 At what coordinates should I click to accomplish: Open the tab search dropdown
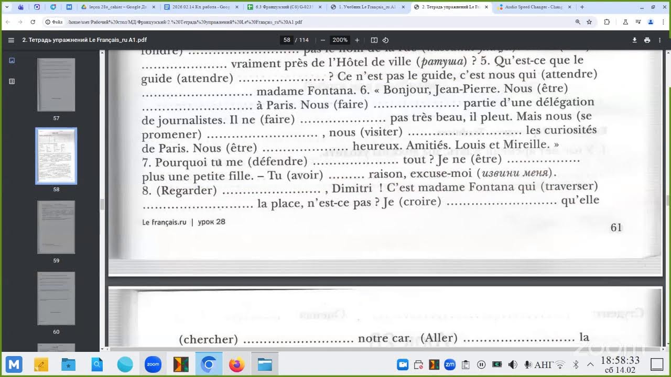pyautogui.click(x=6, y=7)
